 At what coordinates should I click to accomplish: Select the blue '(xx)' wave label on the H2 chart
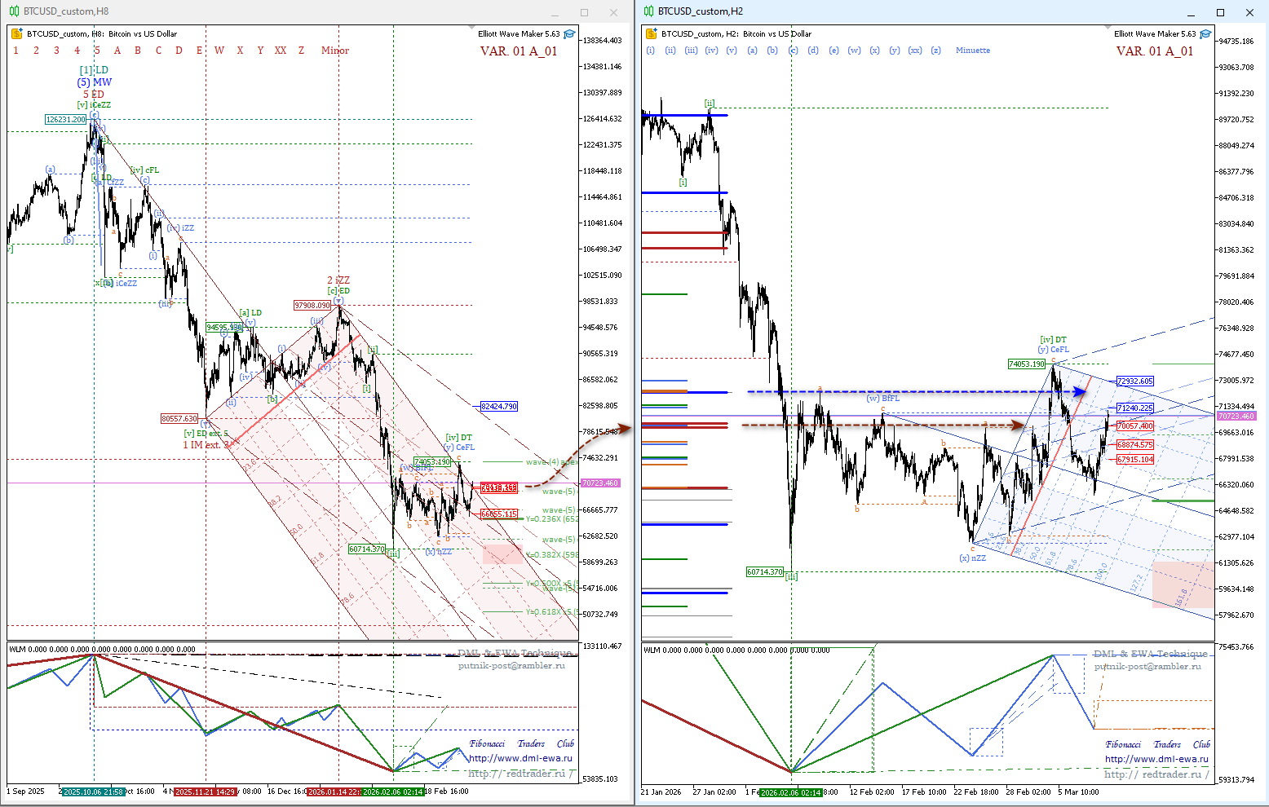(915, 51)
